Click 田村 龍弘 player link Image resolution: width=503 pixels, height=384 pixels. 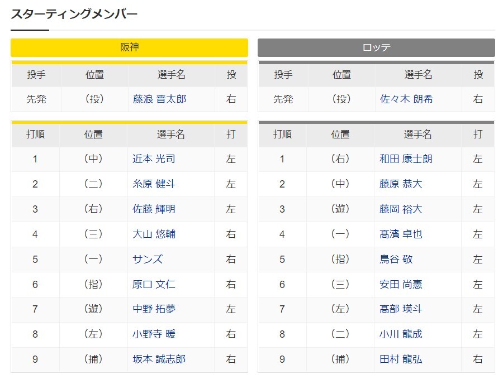[x=401, y=359]
